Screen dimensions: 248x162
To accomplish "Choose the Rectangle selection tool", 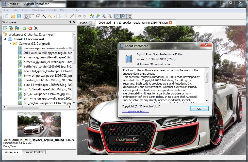I will point(32,16).
